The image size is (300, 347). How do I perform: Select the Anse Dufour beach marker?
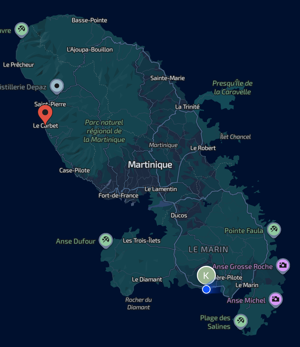click(106, 239)
